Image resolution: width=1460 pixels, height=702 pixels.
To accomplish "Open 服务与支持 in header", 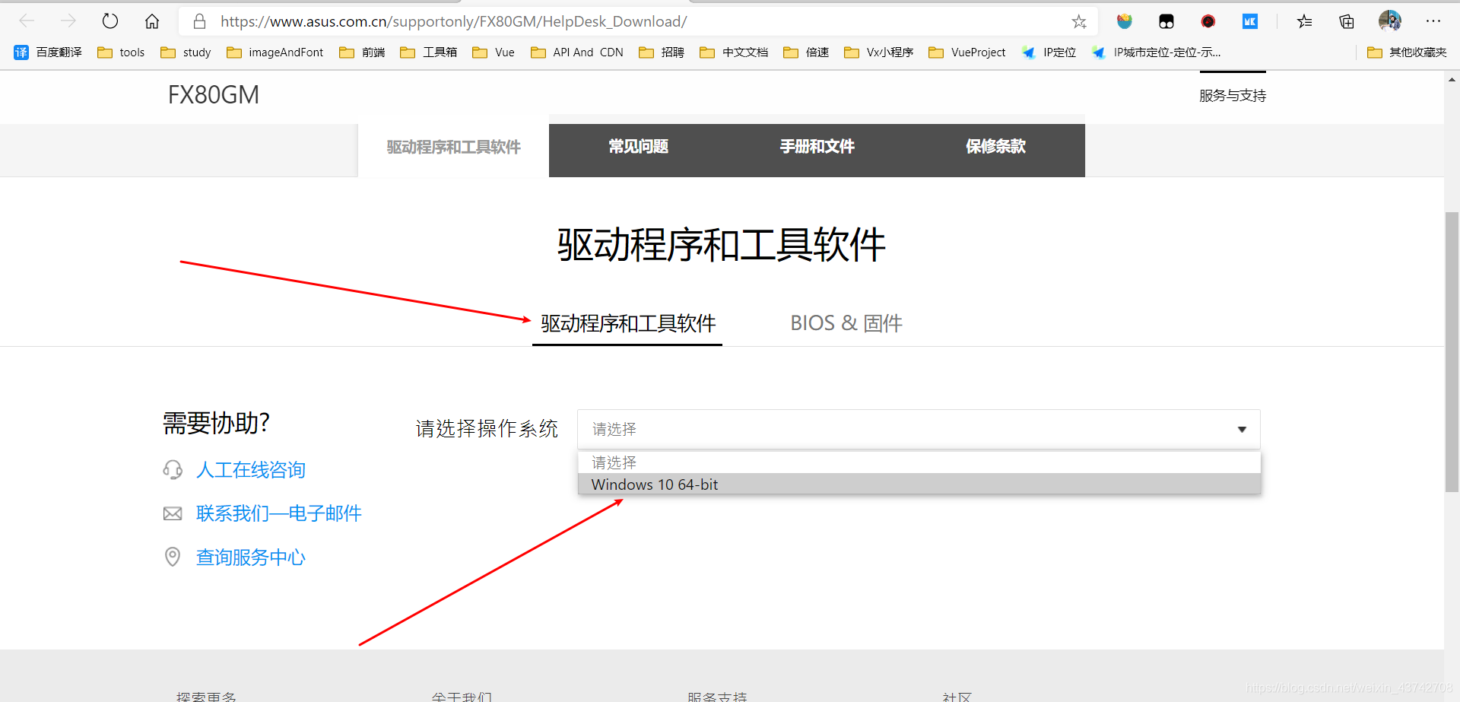I will pos(1233,96).
